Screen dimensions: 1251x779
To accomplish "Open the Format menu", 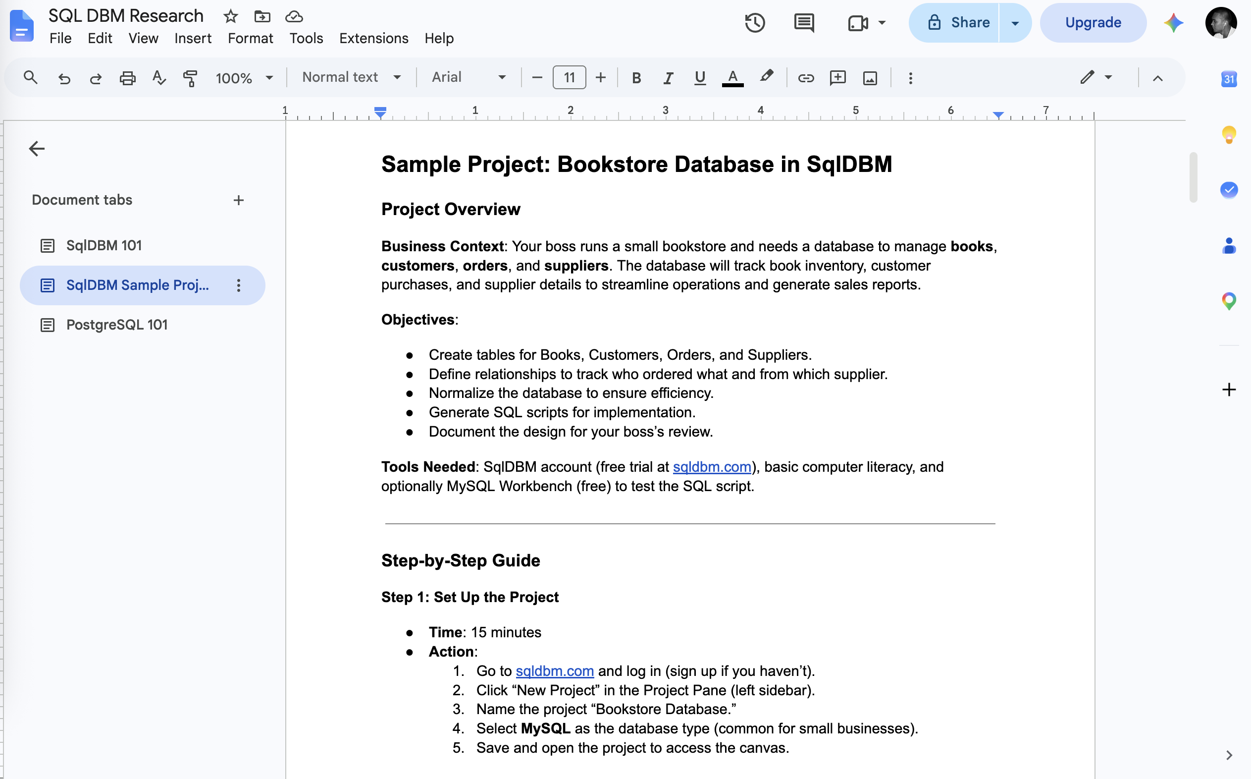I will click(250, 38).
